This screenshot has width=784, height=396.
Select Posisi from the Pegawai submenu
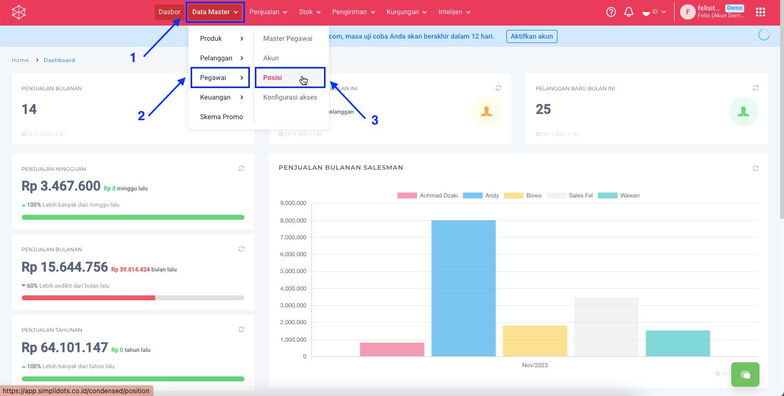coord(273,78)
